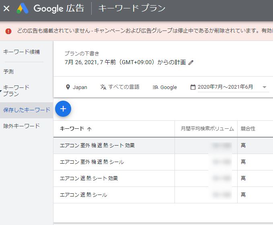The image size is (273, 225).
Task: Select row エアコン 室外 機 遮 熱 シール
Action: [163, 162]
